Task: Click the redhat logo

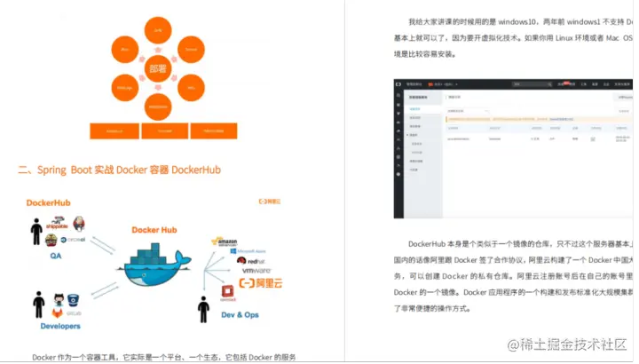Action: (x=251, y=261)
